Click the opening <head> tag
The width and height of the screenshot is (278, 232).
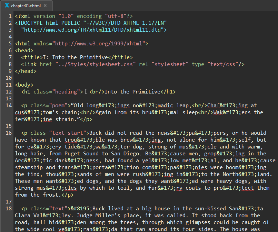point(24,51)
